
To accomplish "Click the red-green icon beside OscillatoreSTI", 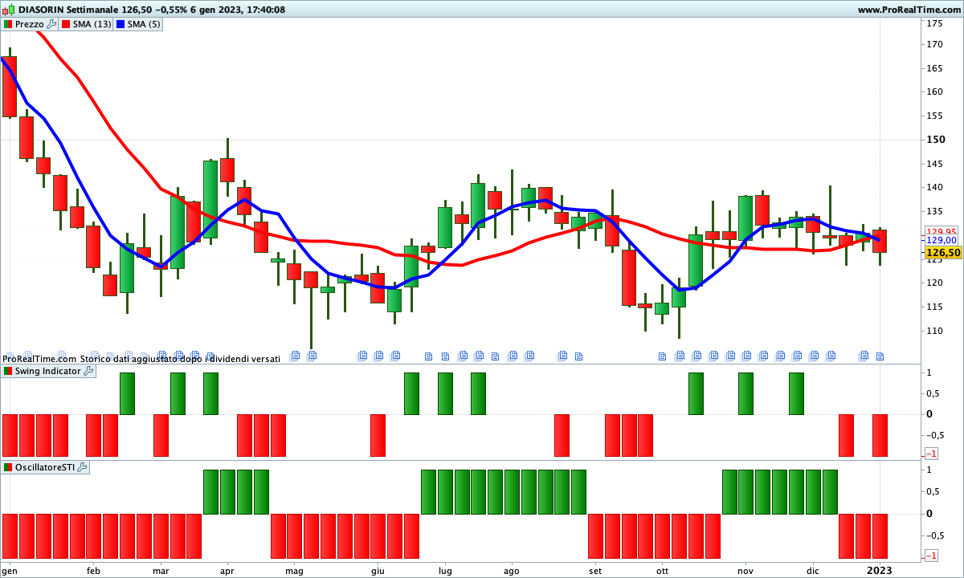I will 7,467.
